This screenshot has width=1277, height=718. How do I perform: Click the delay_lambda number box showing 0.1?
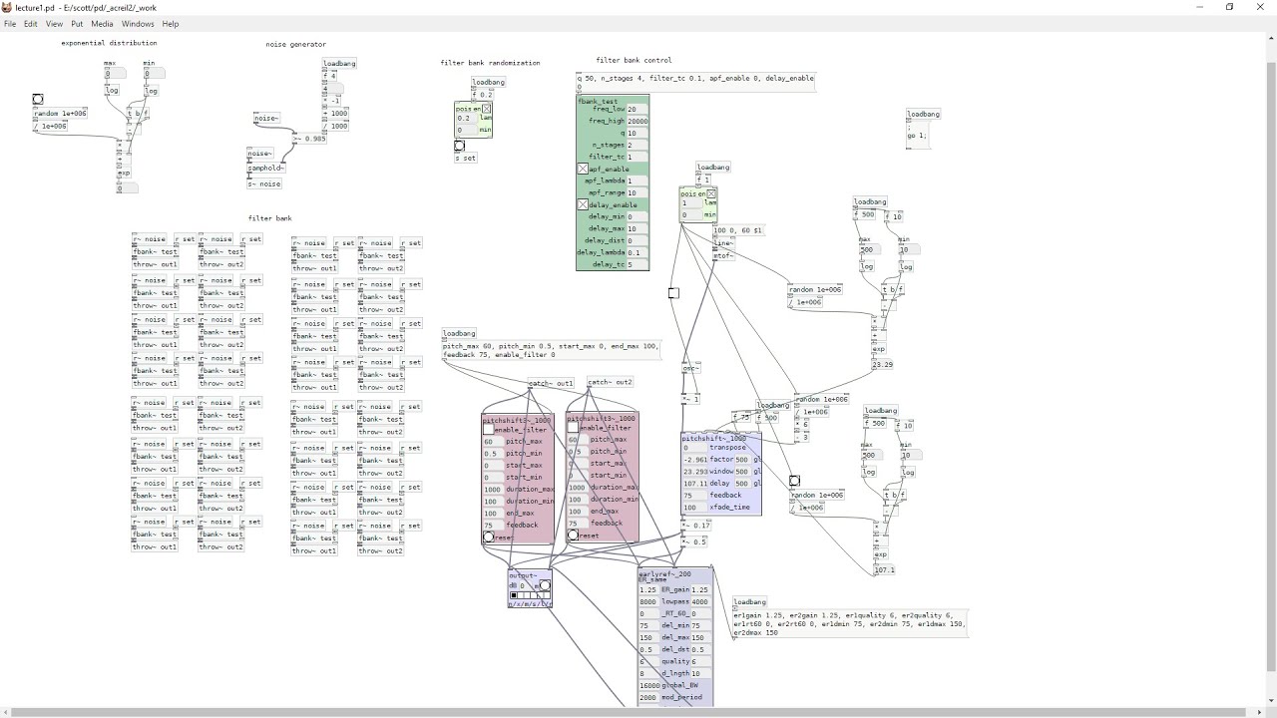point(637,253)
